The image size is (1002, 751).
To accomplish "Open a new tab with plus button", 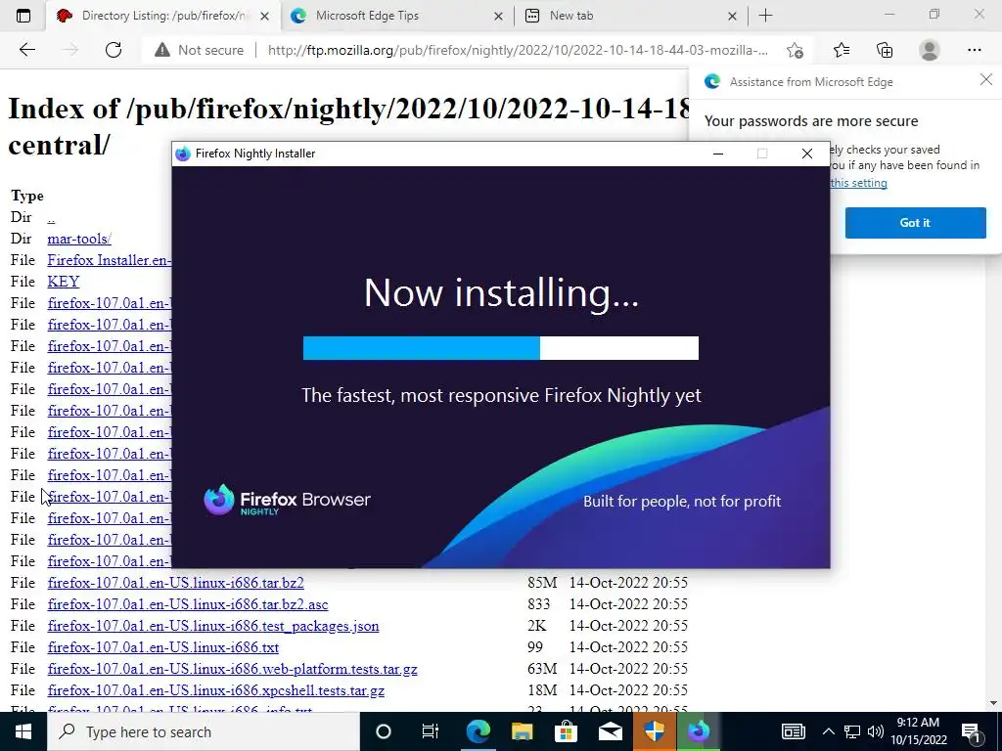I will coord(765,16).
